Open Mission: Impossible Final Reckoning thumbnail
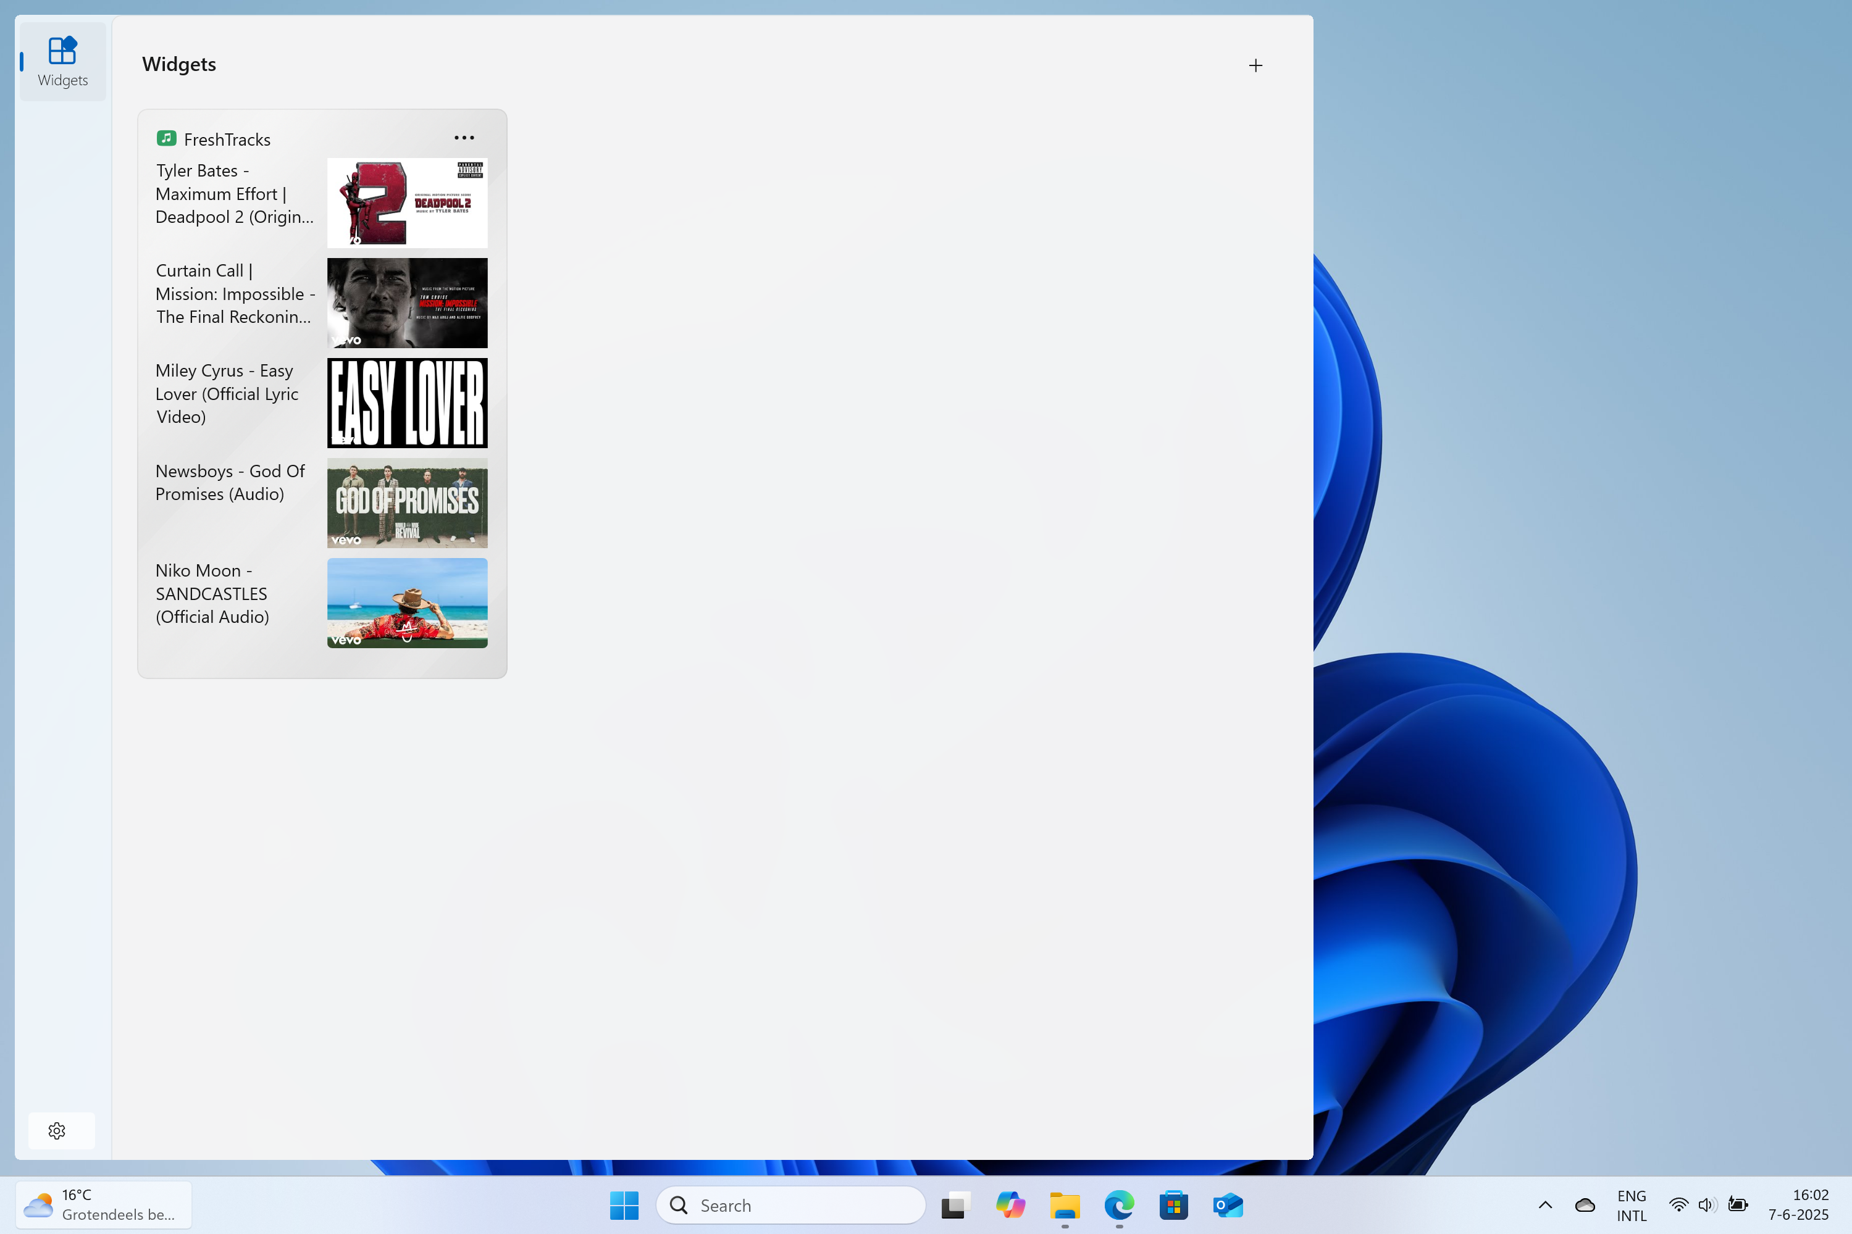 pos(407,303)
